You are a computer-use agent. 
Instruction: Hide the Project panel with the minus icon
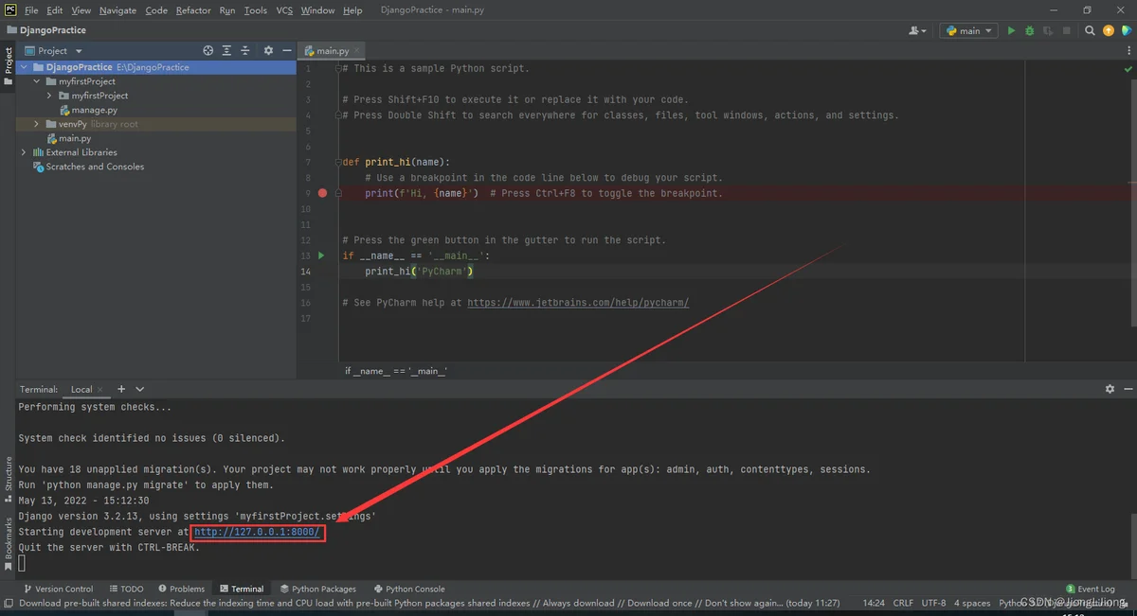(287, 50)
